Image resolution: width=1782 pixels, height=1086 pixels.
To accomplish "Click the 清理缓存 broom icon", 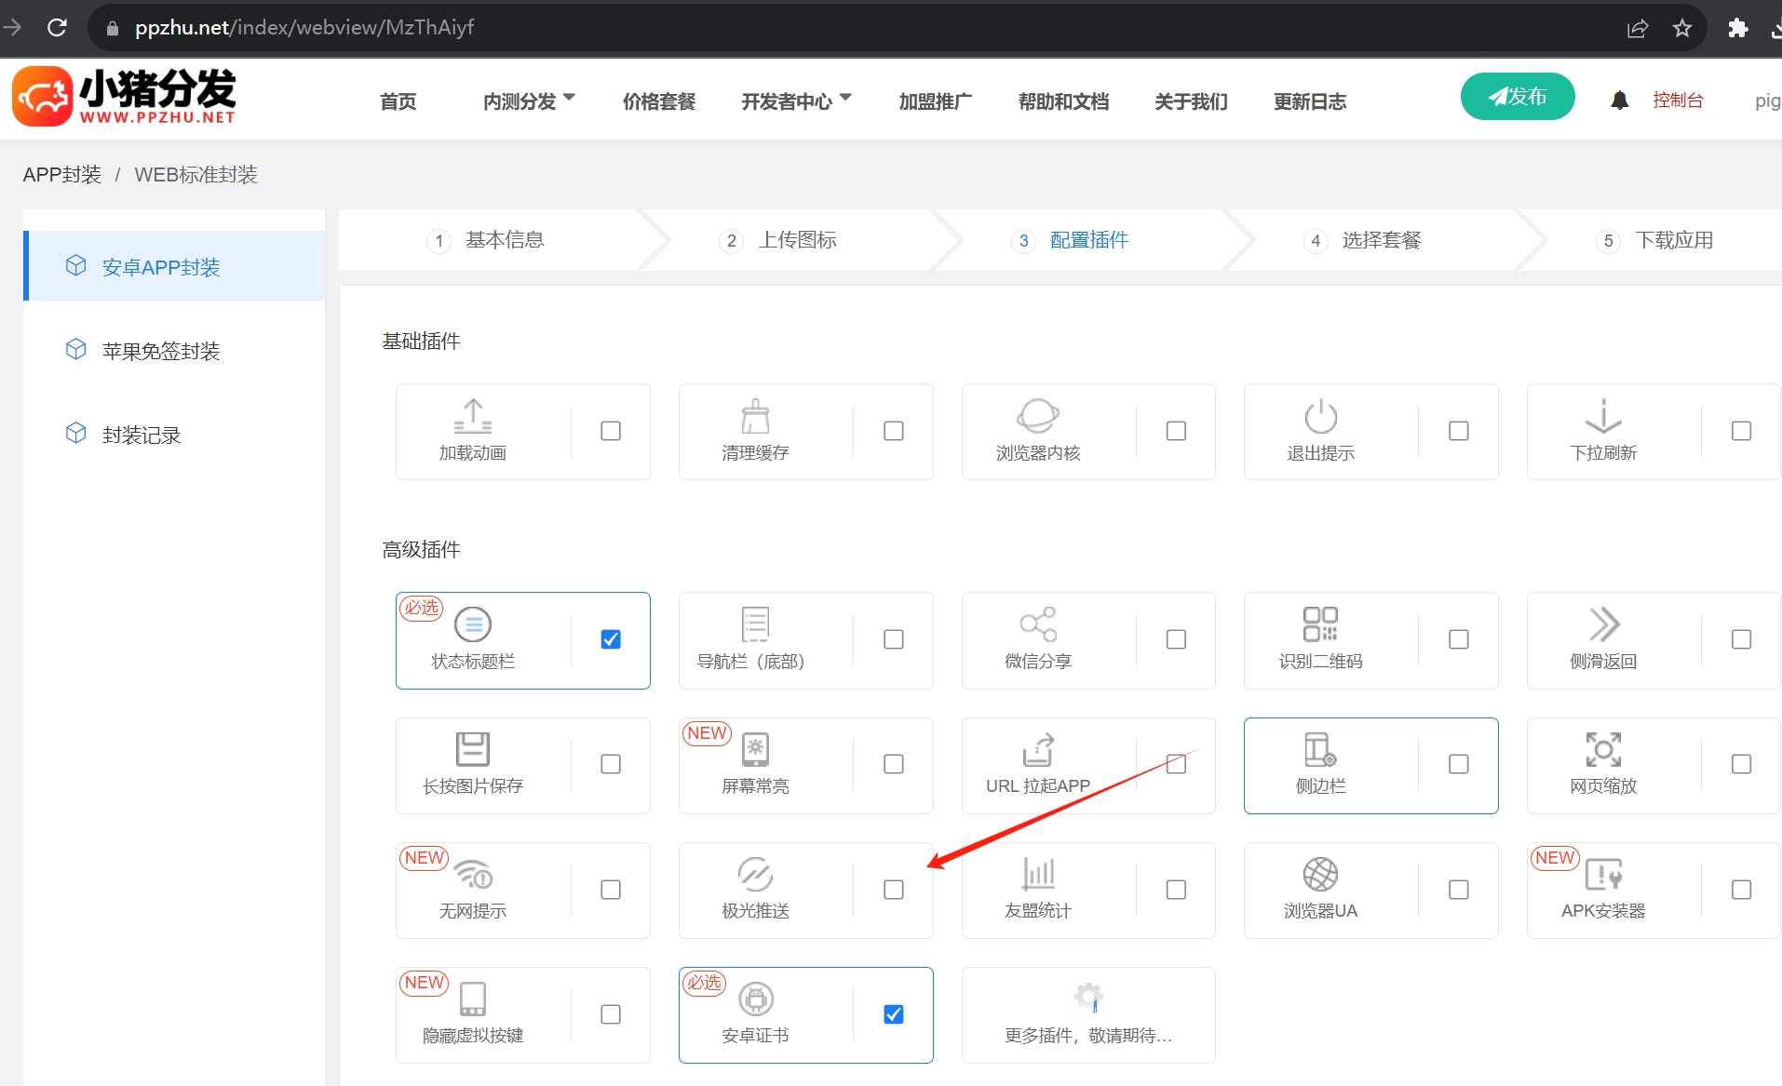I will [755, 416].
